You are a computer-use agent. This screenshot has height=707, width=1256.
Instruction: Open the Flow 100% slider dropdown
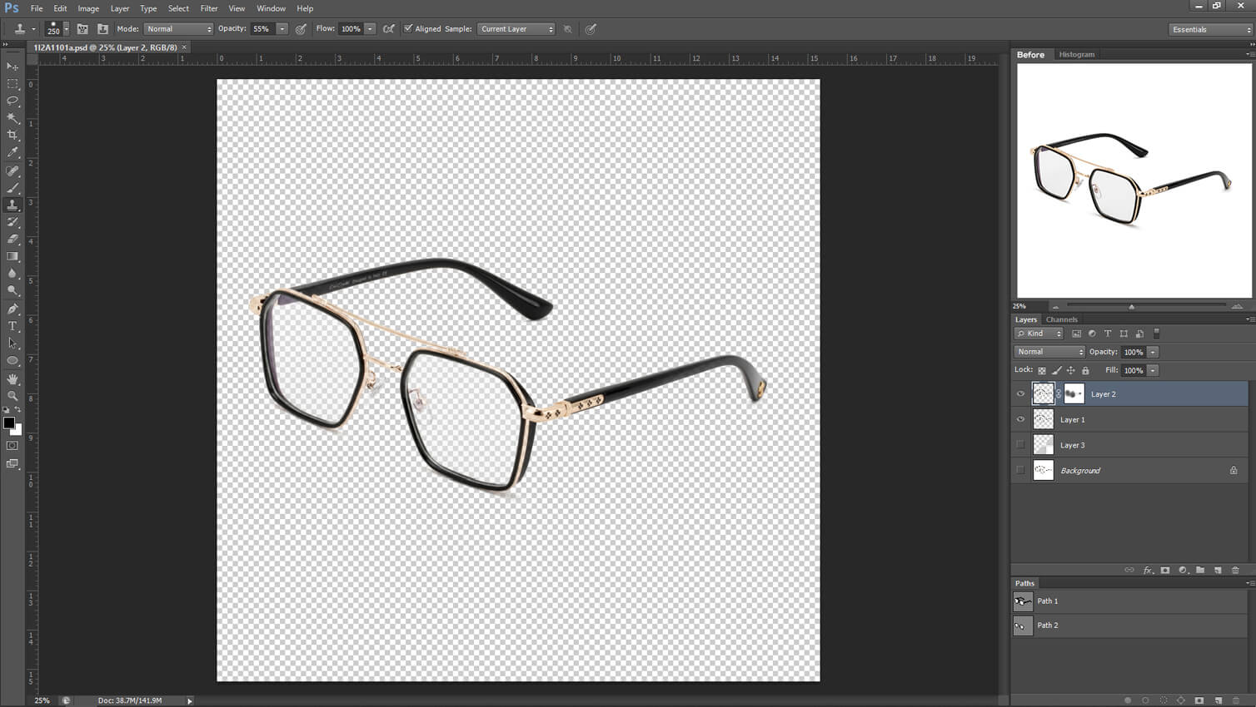pyautogui.click(x=370, y=29)
